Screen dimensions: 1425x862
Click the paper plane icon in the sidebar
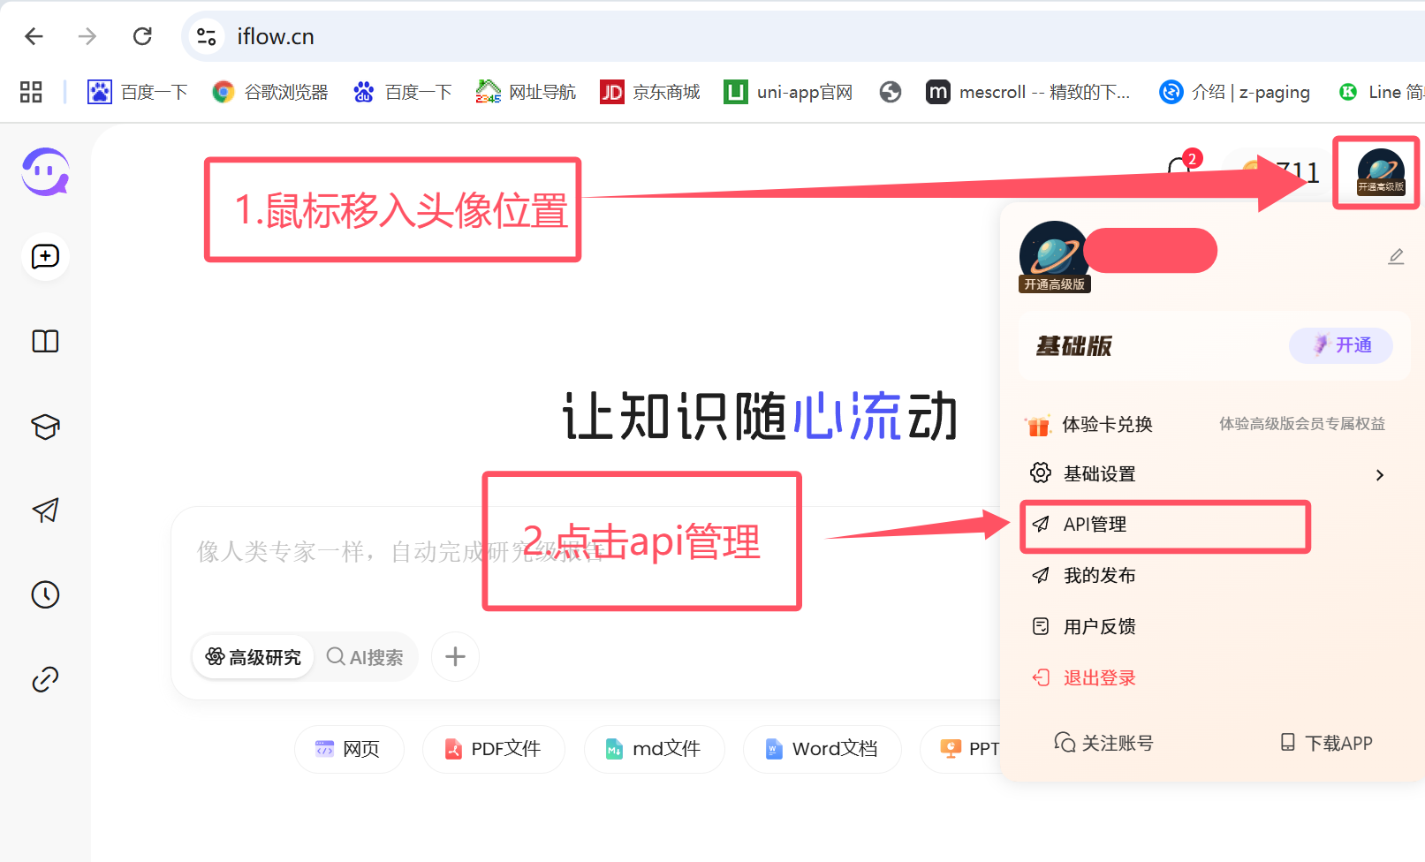click(x=44, y=510)
